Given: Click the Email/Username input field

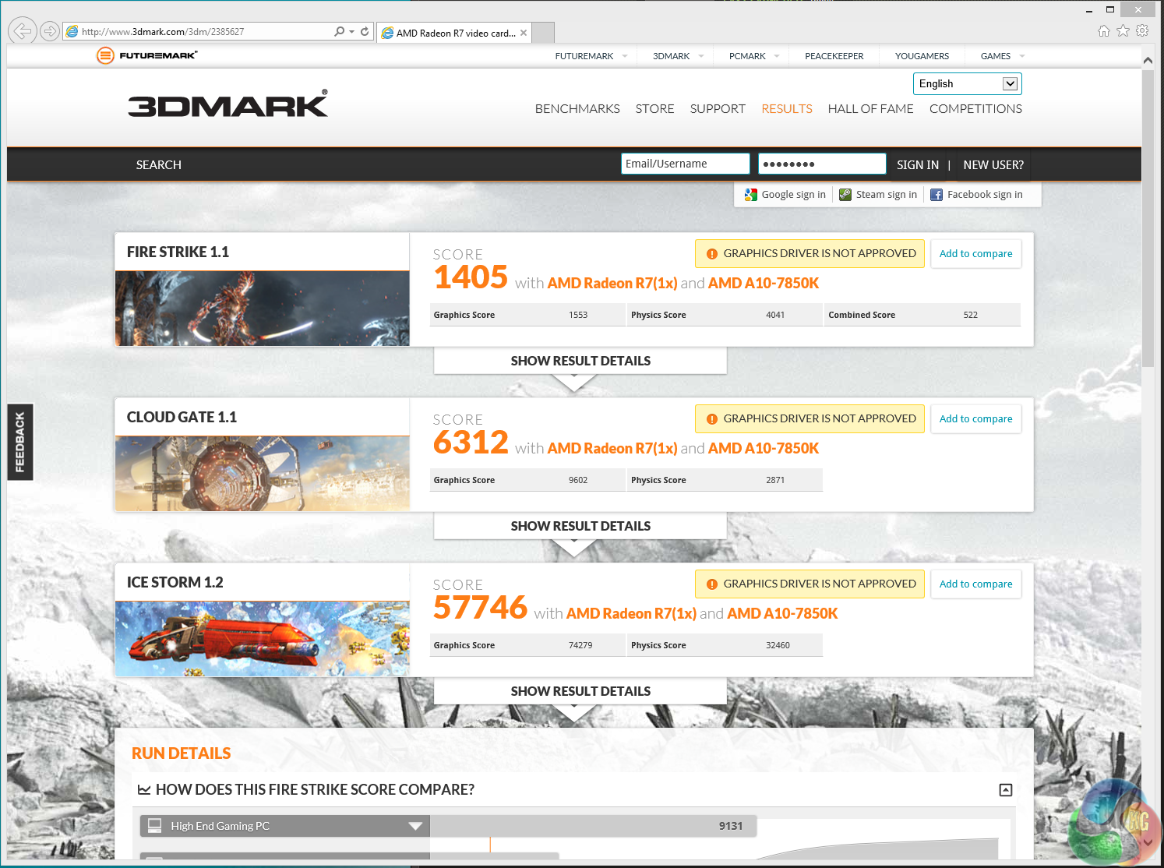Looking at the screenshot, I should [x=686, y=164].
